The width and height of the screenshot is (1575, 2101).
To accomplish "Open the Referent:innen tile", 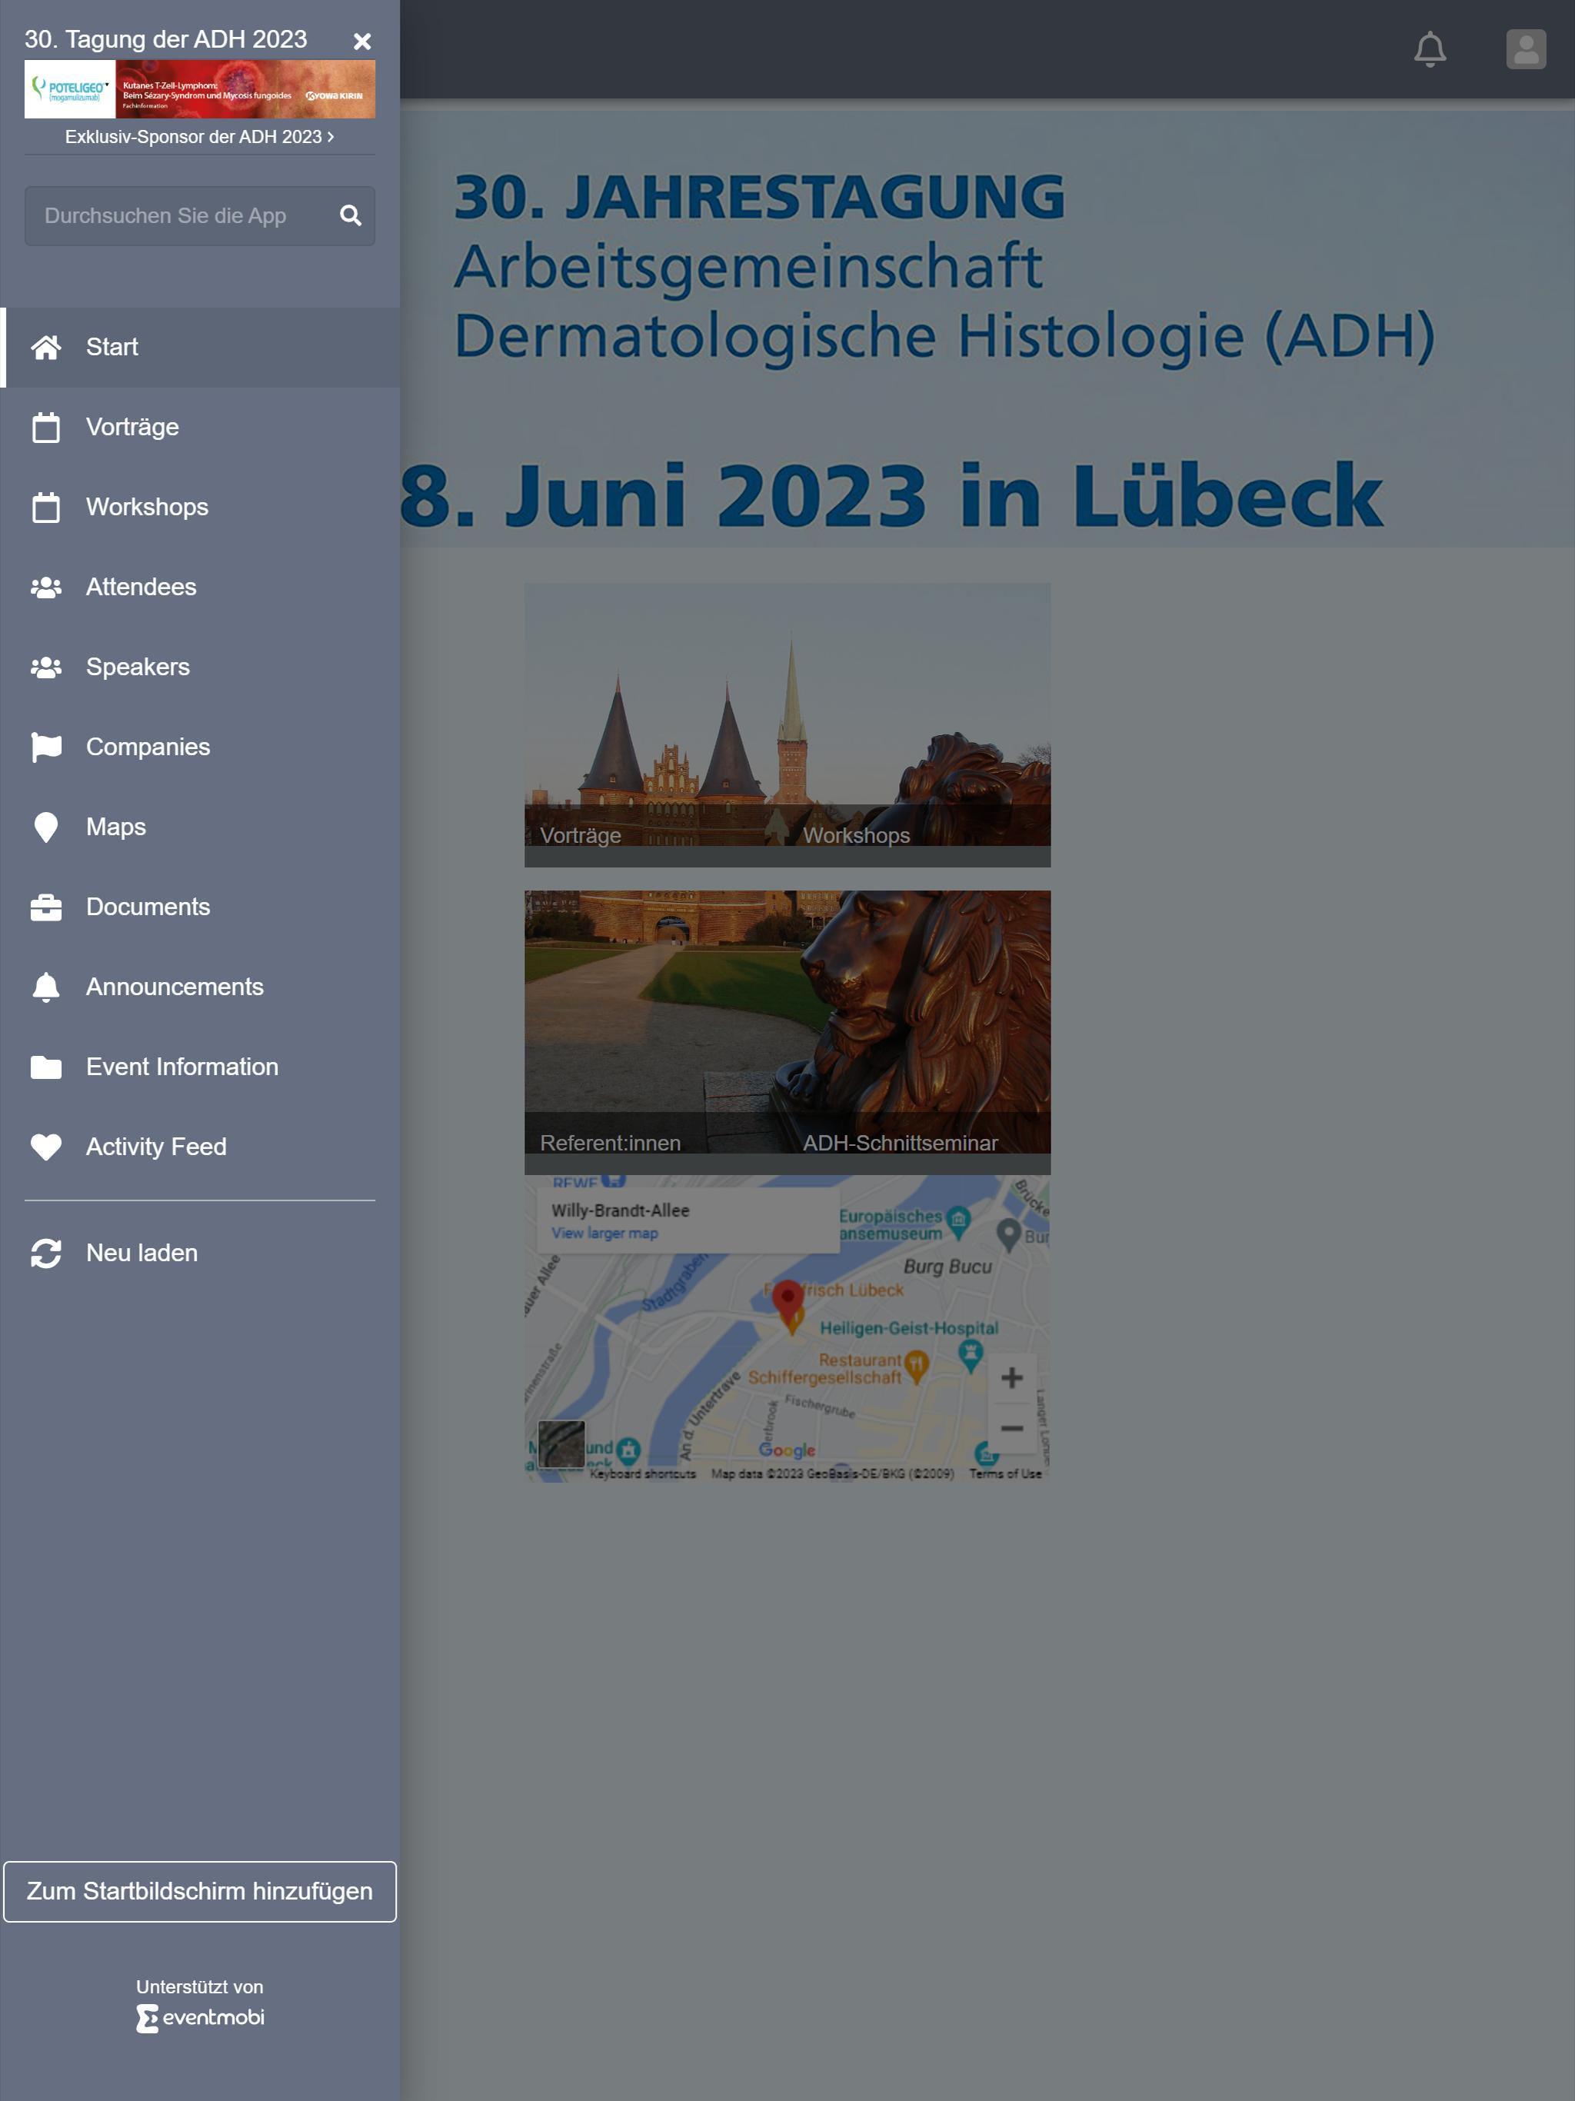I will [655, 1033].
